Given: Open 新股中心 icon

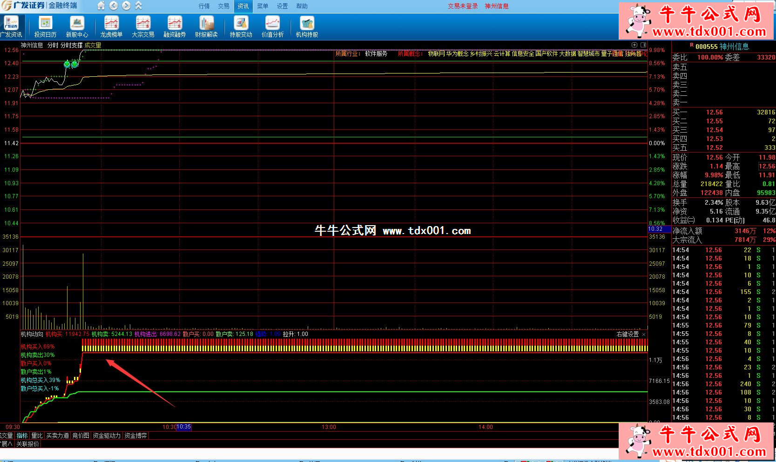Looking at the screenshot, I should click(77, 27).
